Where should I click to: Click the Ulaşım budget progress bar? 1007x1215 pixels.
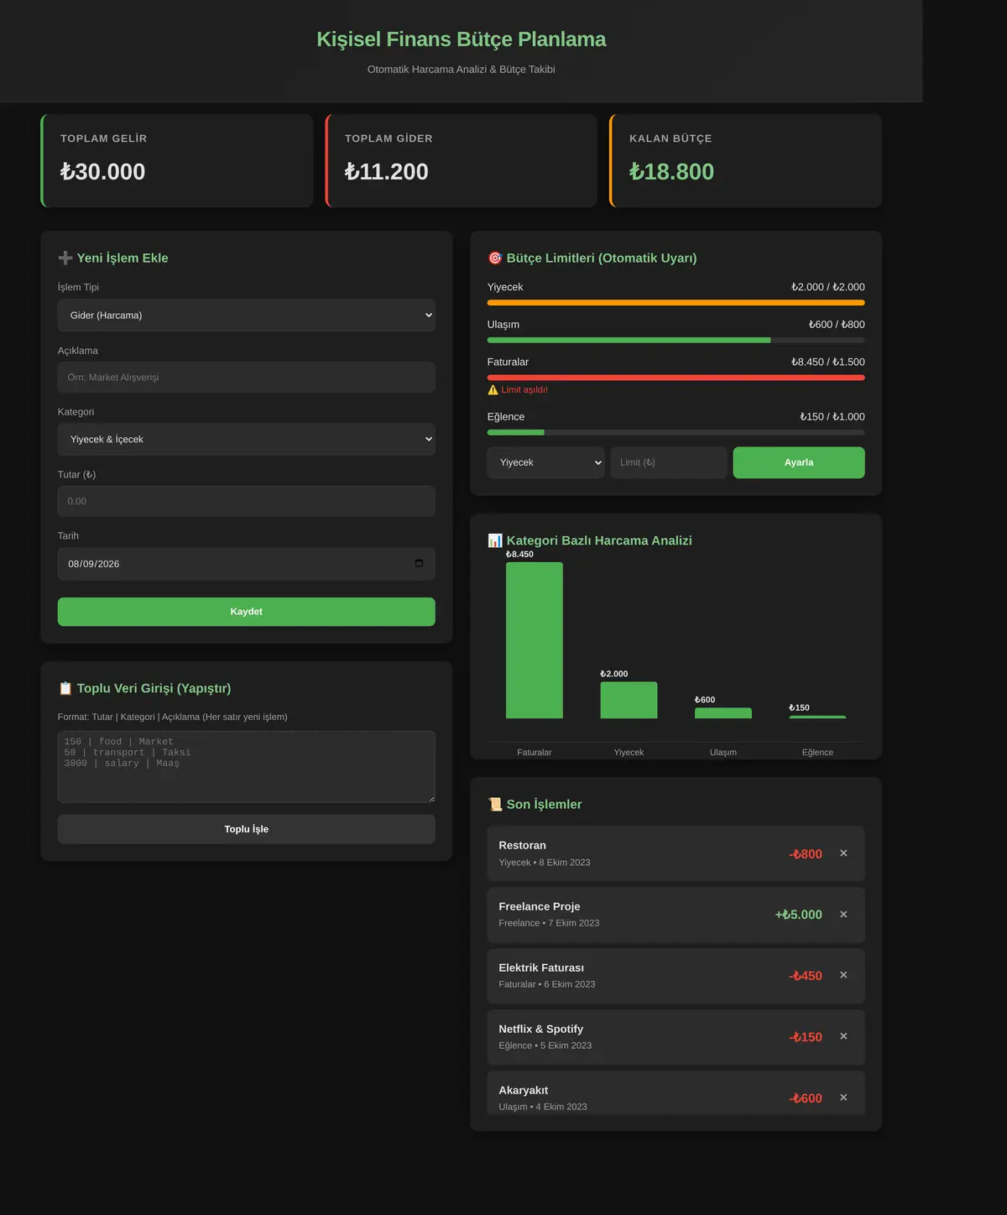676,340
